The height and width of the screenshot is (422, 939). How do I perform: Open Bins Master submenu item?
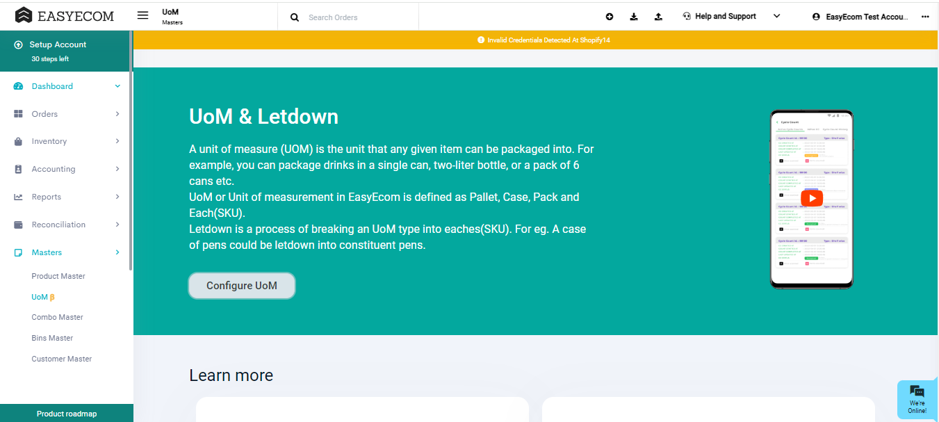click(x=52, y=338)
